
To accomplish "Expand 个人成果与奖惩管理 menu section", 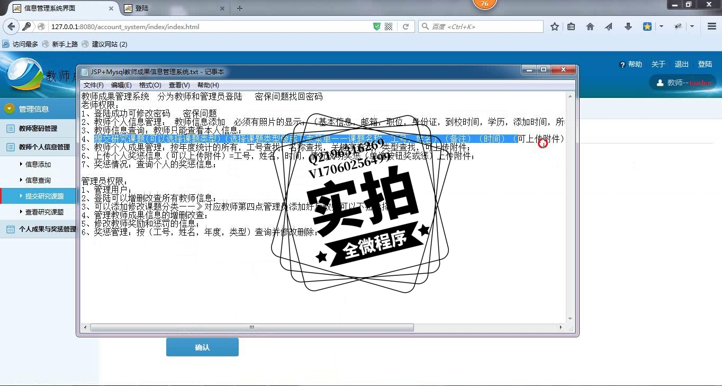I will point(38,229).
